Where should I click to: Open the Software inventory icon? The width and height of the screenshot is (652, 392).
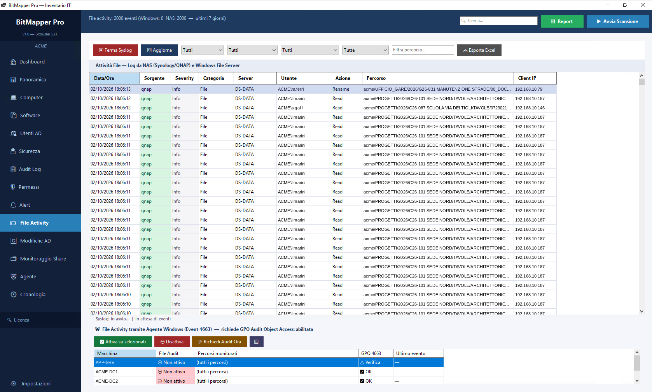coord(14,116)
